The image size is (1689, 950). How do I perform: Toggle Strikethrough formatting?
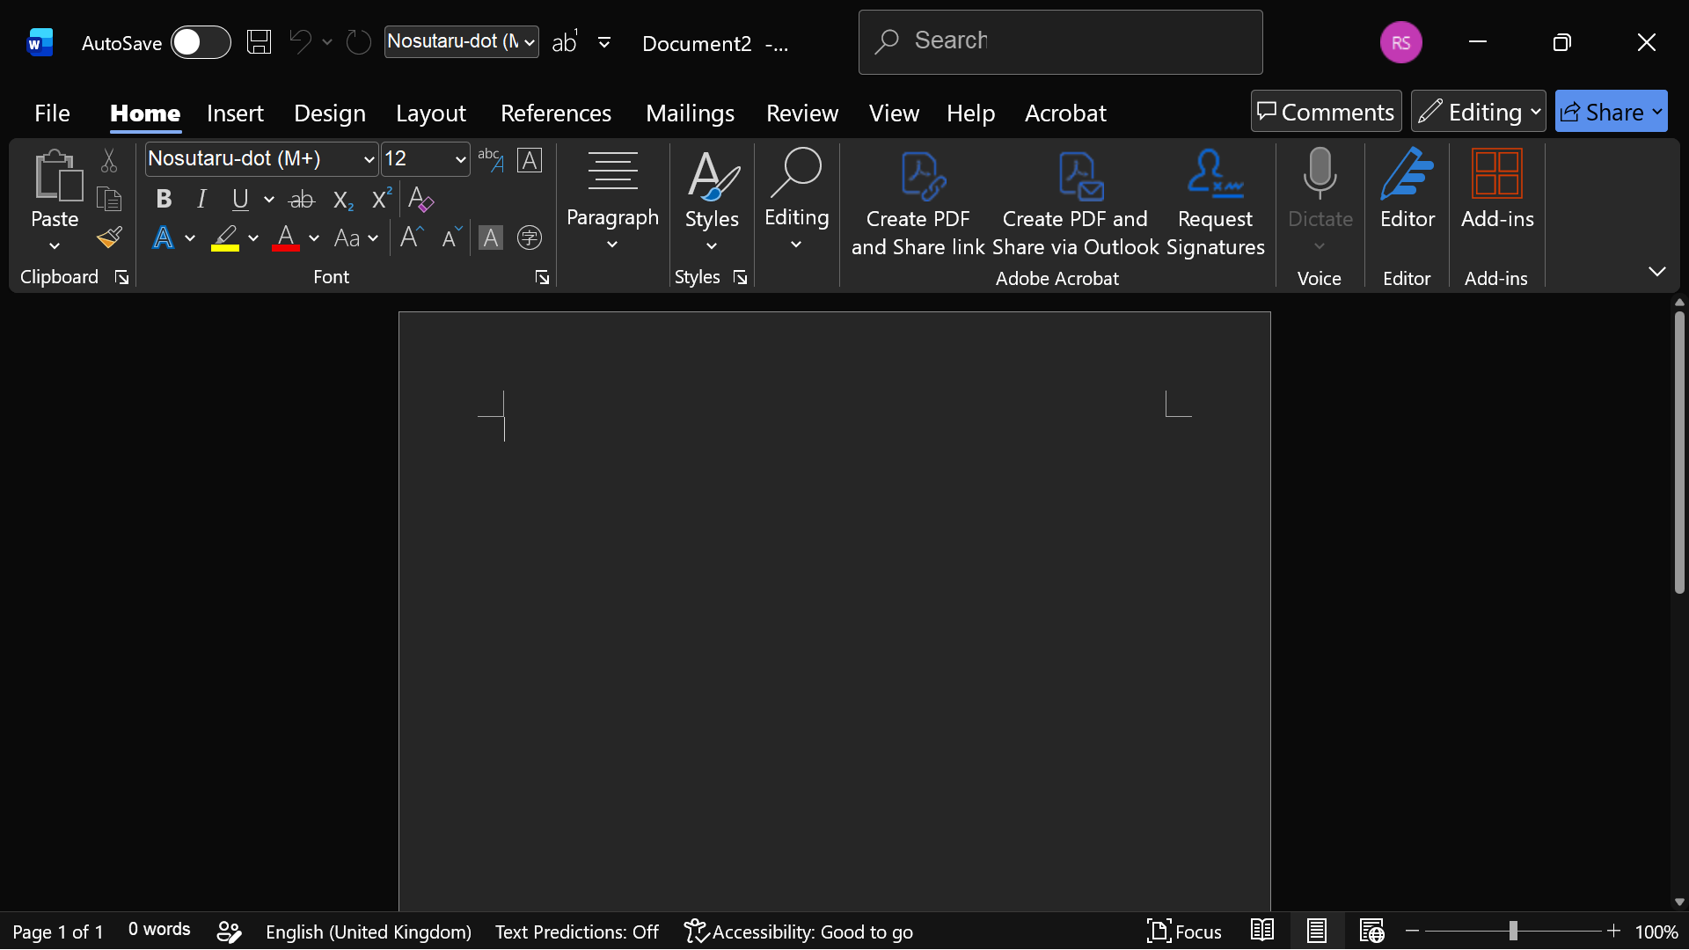pyautogui.click(x=302, y=200)
